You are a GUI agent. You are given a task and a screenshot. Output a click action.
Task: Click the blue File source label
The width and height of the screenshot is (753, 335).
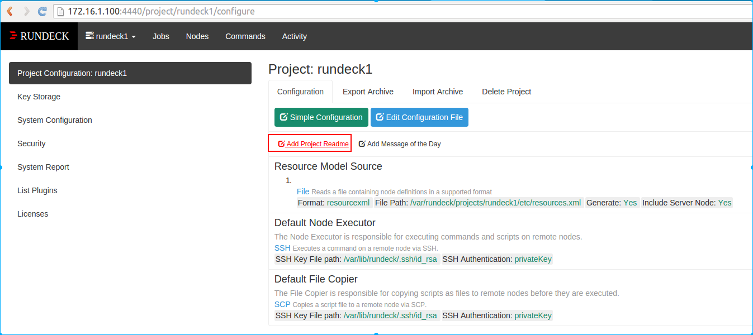pyautogui.click(x=303, y=192)
